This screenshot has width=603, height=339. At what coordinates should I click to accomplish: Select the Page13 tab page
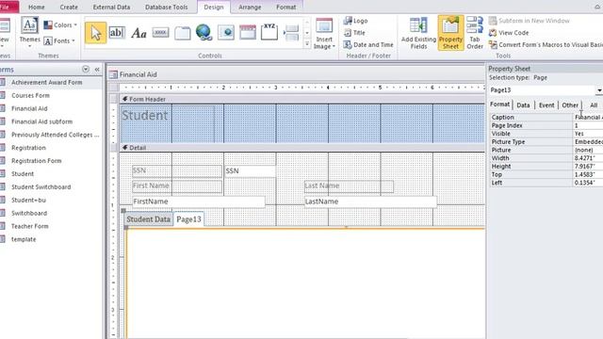coord(188,219)
